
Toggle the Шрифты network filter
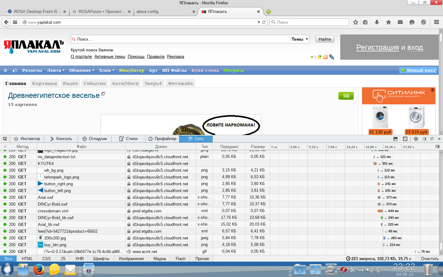coord(101,259)
